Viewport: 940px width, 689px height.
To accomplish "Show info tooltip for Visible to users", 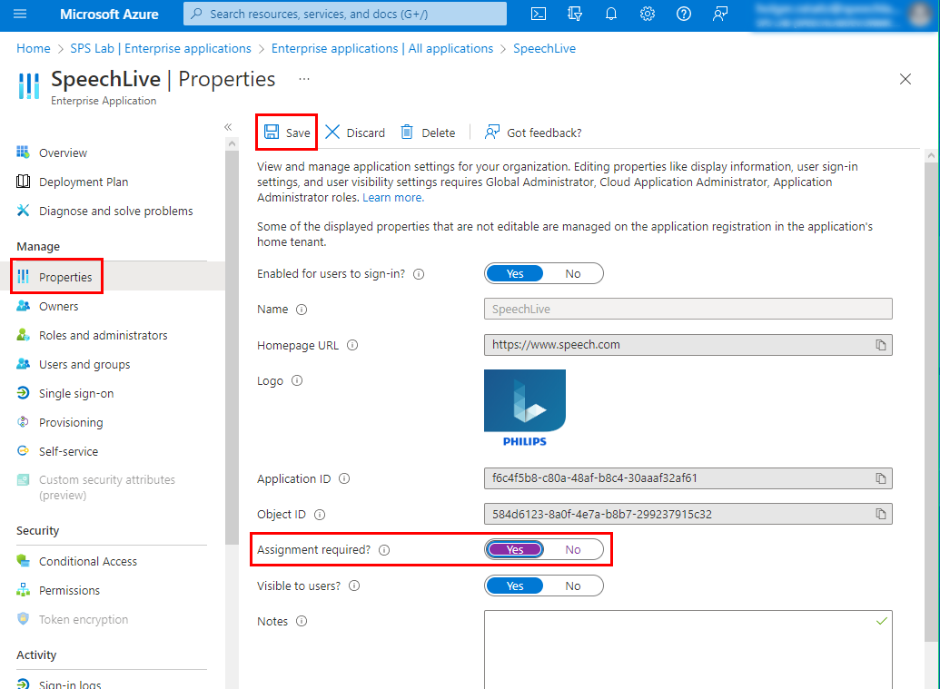I will (354, 586).
